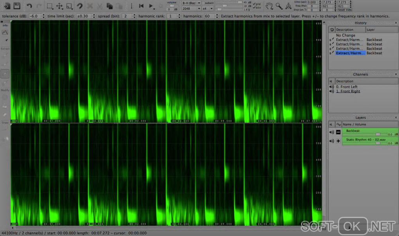This screenshot has width=399, height=236.
Task: Mute the Front Right channel
Action: [331, 91]
